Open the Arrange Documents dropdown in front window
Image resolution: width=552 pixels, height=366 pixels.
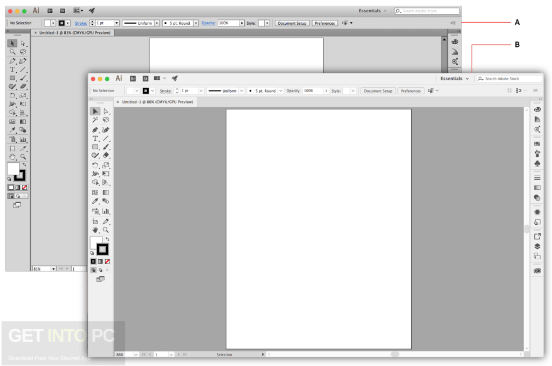coord(159,79)
